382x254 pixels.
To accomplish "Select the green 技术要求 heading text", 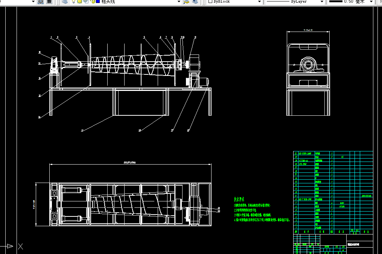I will tap(239, 200).
